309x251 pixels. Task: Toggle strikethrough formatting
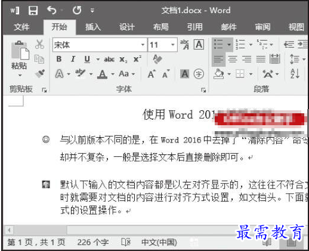(109, 59)
